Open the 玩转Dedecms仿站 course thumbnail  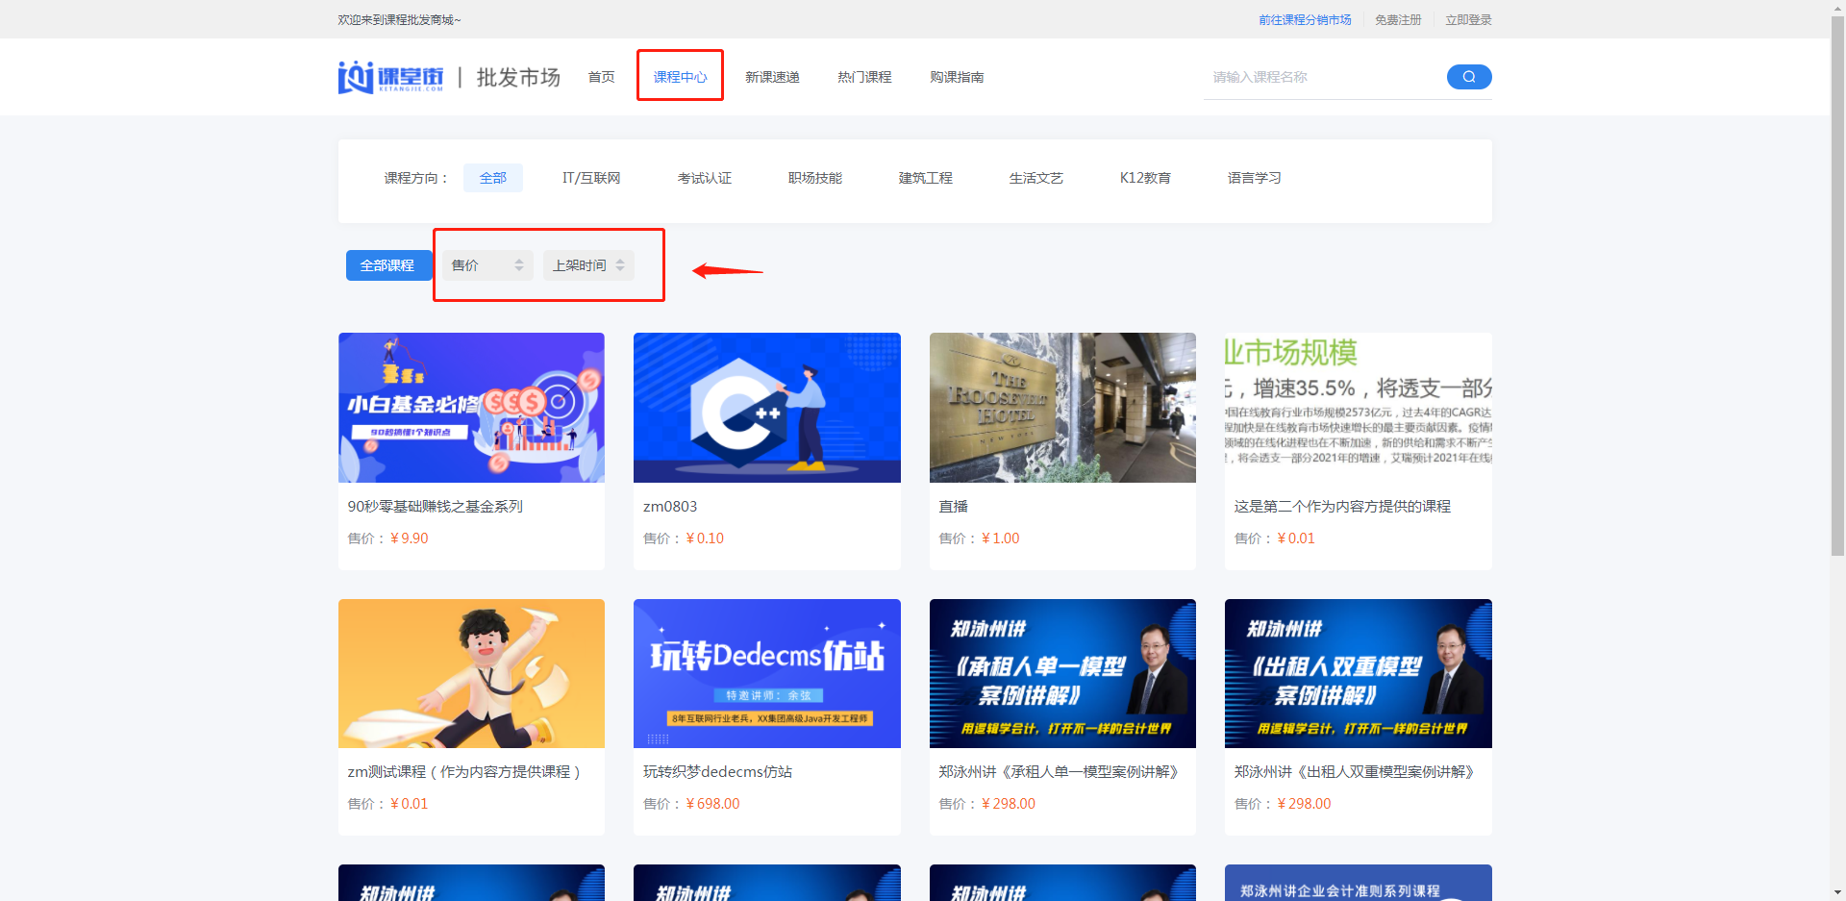(x=767, y=673)
